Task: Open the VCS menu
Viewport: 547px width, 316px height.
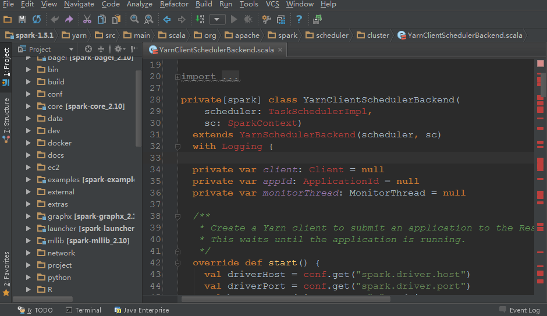Action: (x=272, y=4)
